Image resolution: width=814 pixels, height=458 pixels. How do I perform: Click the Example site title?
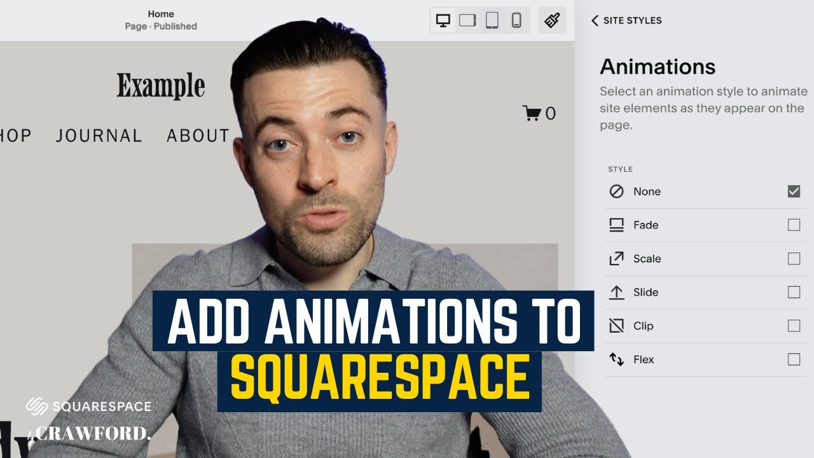coord(161,85)
